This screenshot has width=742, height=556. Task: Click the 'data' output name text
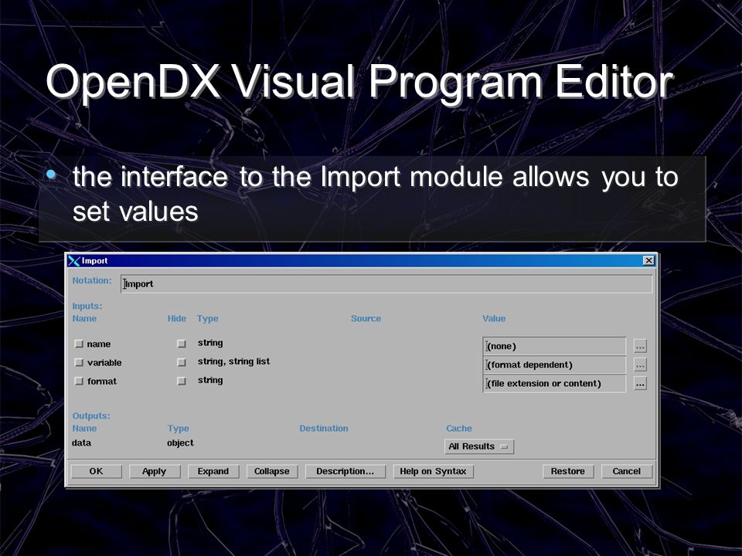[81, 443]
